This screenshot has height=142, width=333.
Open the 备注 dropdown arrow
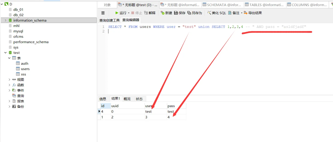[242, 13]
